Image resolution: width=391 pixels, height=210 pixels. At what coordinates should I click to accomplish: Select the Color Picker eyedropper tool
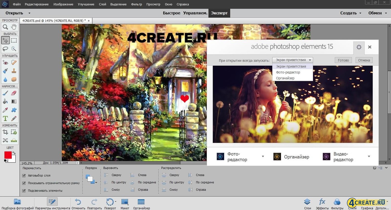click(x=5, y=110)
